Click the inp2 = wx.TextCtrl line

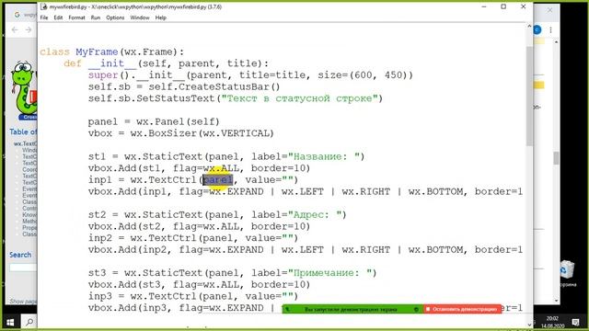pos(193,238)
